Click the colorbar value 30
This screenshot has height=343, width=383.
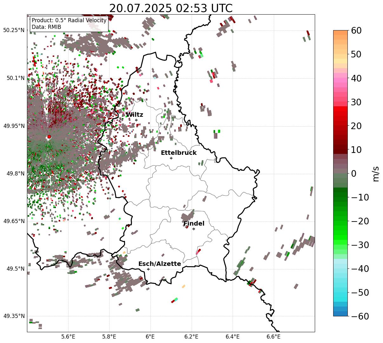[356, 102]
